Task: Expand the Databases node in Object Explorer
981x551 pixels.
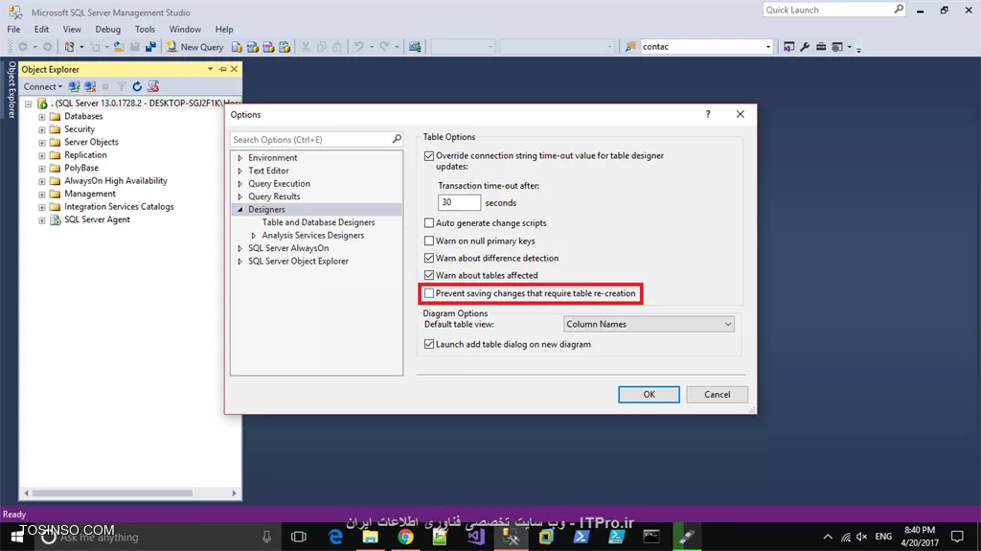Action: pyautogui.click(x=42, y=116)
